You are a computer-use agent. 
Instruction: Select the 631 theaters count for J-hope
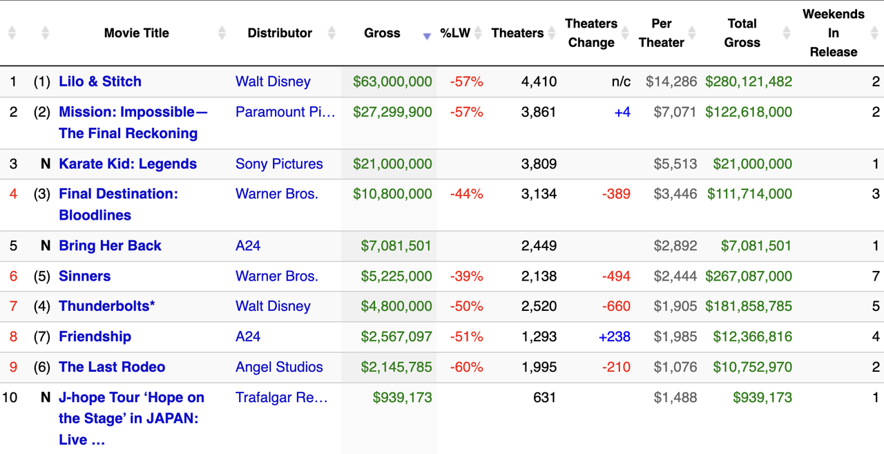pos(544,397)
